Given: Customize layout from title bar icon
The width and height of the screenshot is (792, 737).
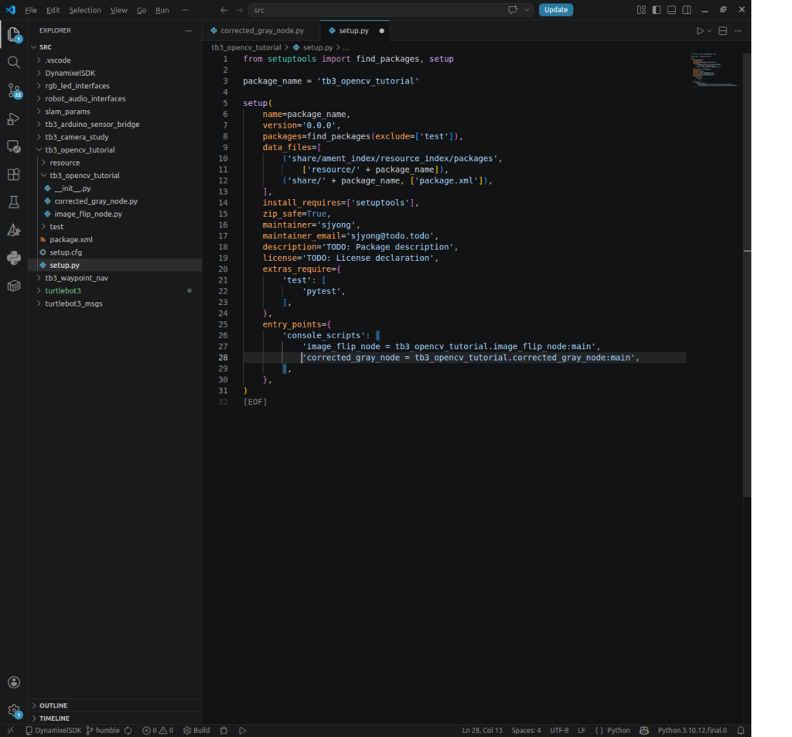Looking at the screenshot, I should [641, 9].
